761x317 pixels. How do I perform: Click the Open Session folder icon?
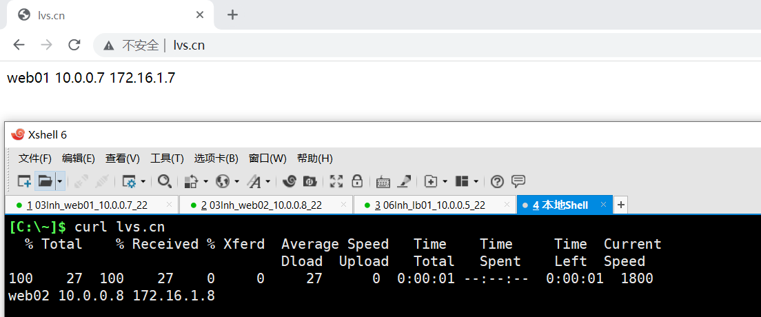(x=45, y=181)
